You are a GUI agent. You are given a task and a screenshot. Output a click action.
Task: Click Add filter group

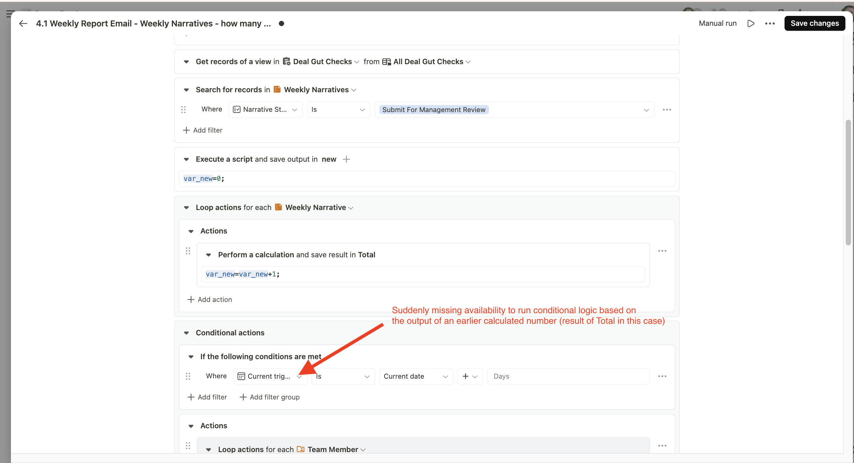click(x=270, y=397)
